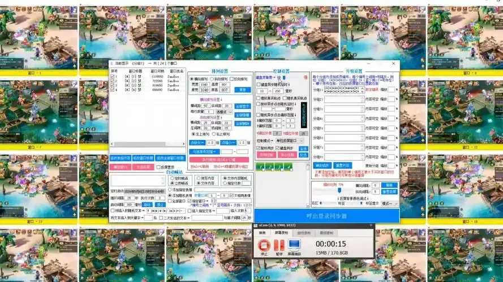Viewport: 503px width, 282px height.
Task: Open the 菜单 tab in oCam
Action: [x=263, y=233]
